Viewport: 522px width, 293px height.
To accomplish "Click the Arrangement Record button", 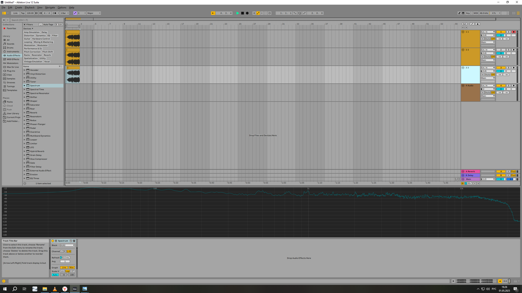I will 247,13.
